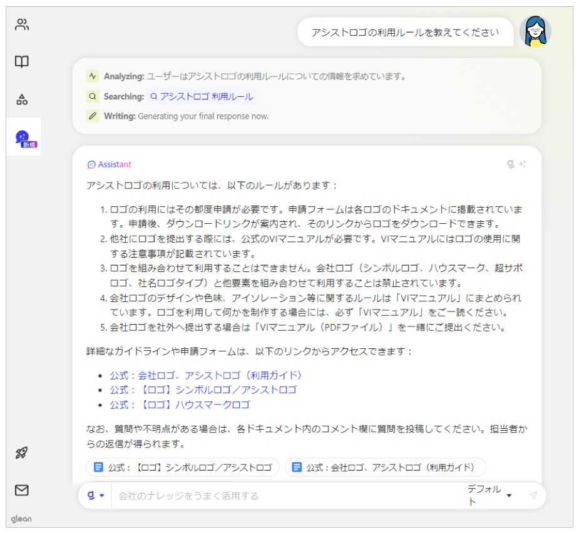Viewport: 579px width, 534px height.
Task: Click rule 1 text about ロゴの利用にはその都度申請
Action: pyautogui.click(x=316, y=216)
